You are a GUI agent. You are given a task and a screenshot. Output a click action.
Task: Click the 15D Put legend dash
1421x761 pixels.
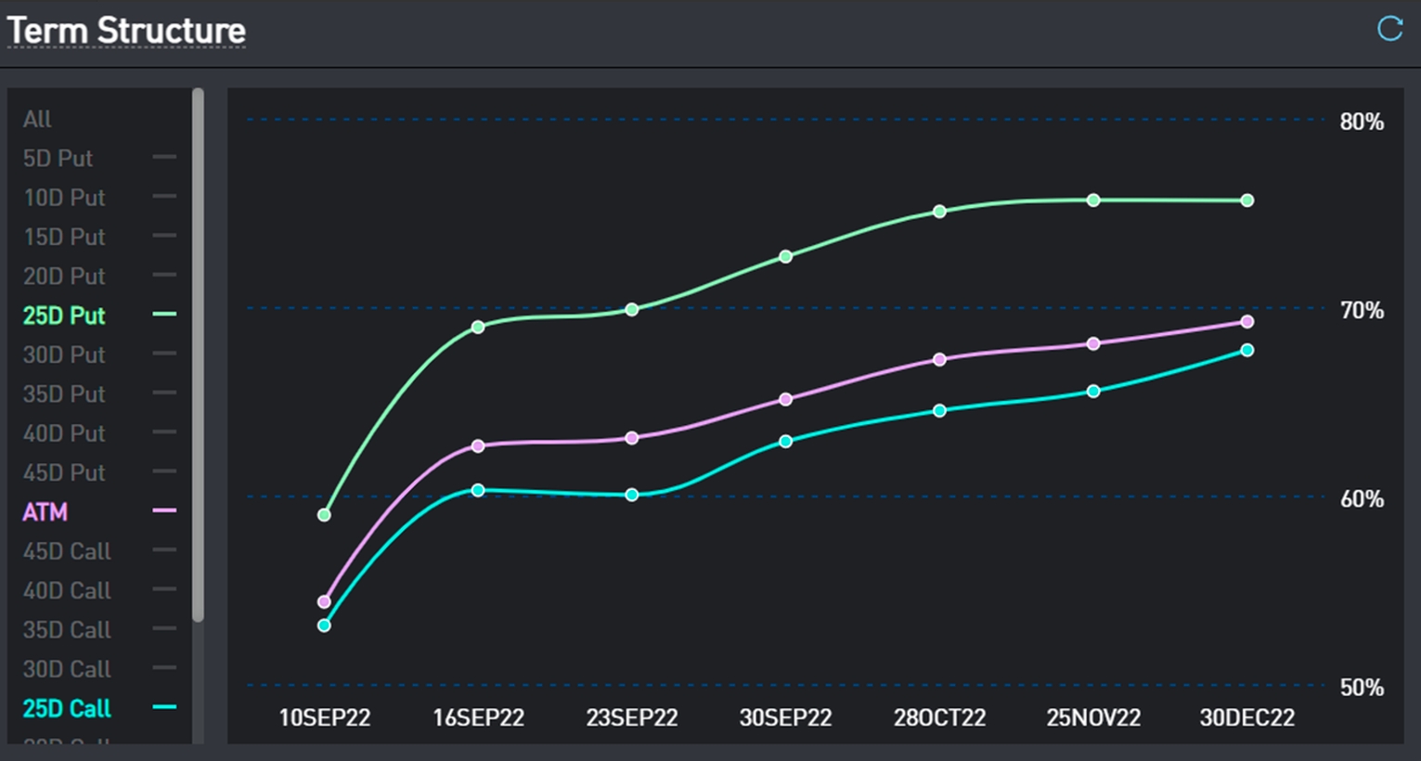point(164,236)
